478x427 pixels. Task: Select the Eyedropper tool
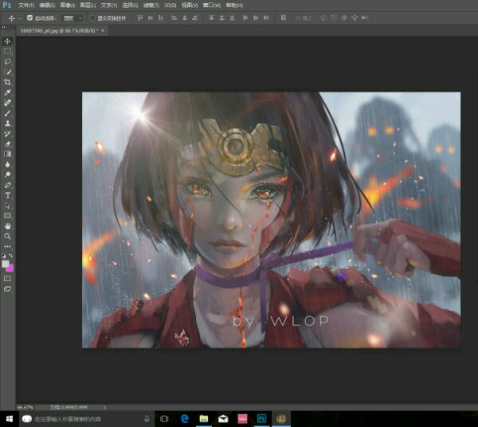click(x=7, y=92)
